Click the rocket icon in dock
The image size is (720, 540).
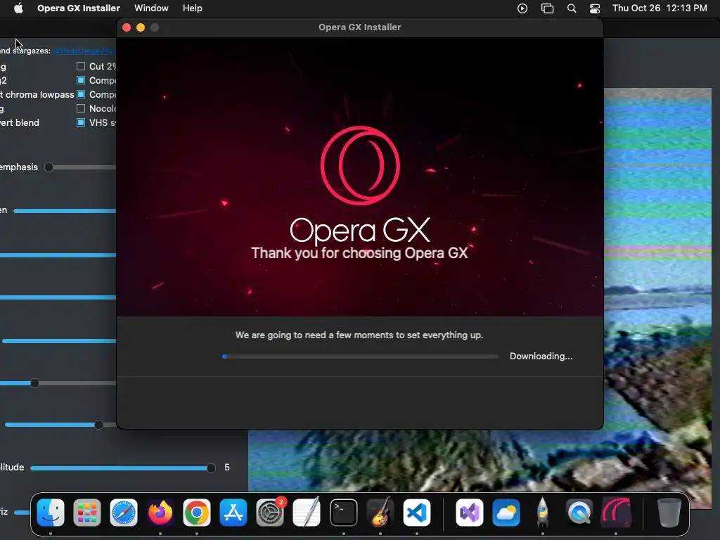click(542, 513)
